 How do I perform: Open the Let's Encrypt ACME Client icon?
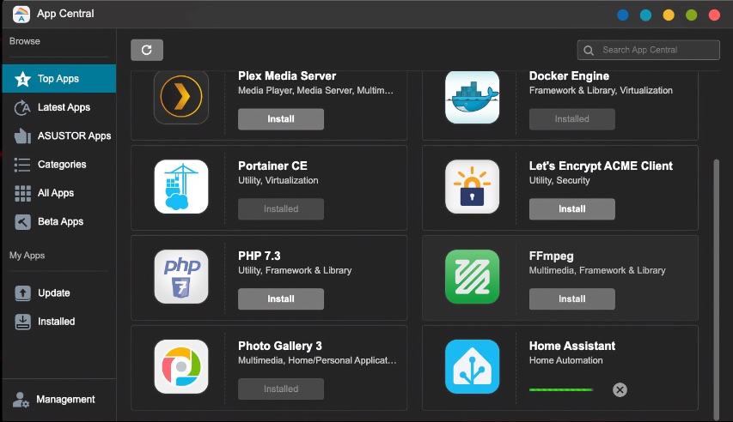472,187
